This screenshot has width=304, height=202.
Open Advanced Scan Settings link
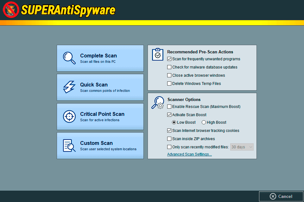pyautogui.click(x=189, y=154)
